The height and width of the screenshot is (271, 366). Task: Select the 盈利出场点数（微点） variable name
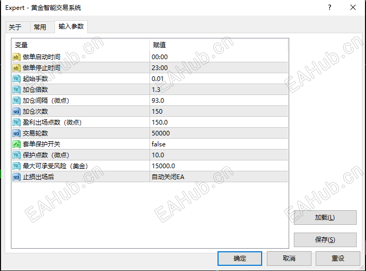52,123
